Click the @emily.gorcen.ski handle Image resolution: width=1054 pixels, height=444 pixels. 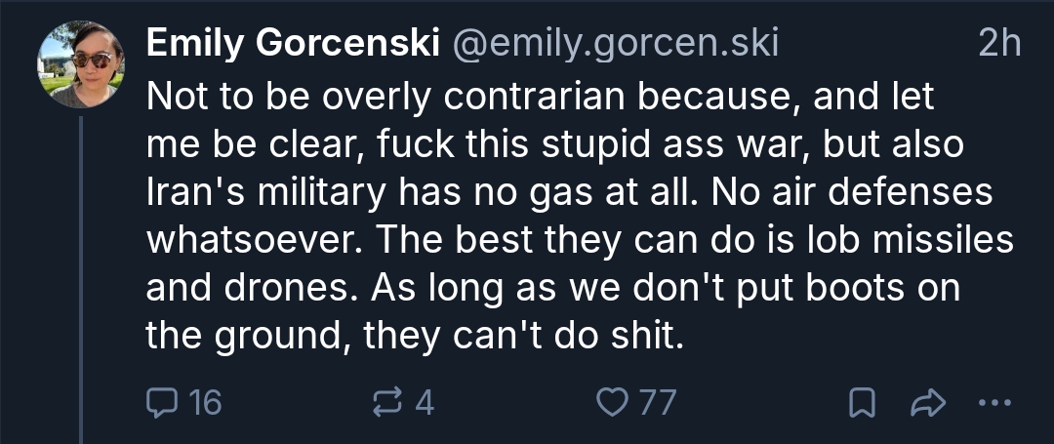tap(613, 44)
